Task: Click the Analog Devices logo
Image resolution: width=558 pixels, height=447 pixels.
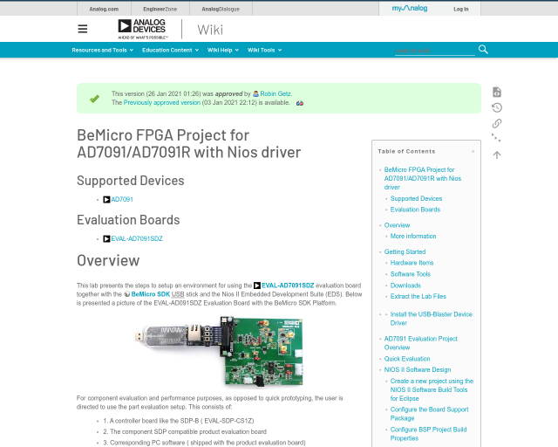Action: click(143, 29)
